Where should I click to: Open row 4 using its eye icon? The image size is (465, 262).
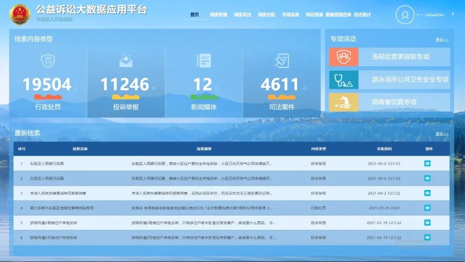[427, 208]
